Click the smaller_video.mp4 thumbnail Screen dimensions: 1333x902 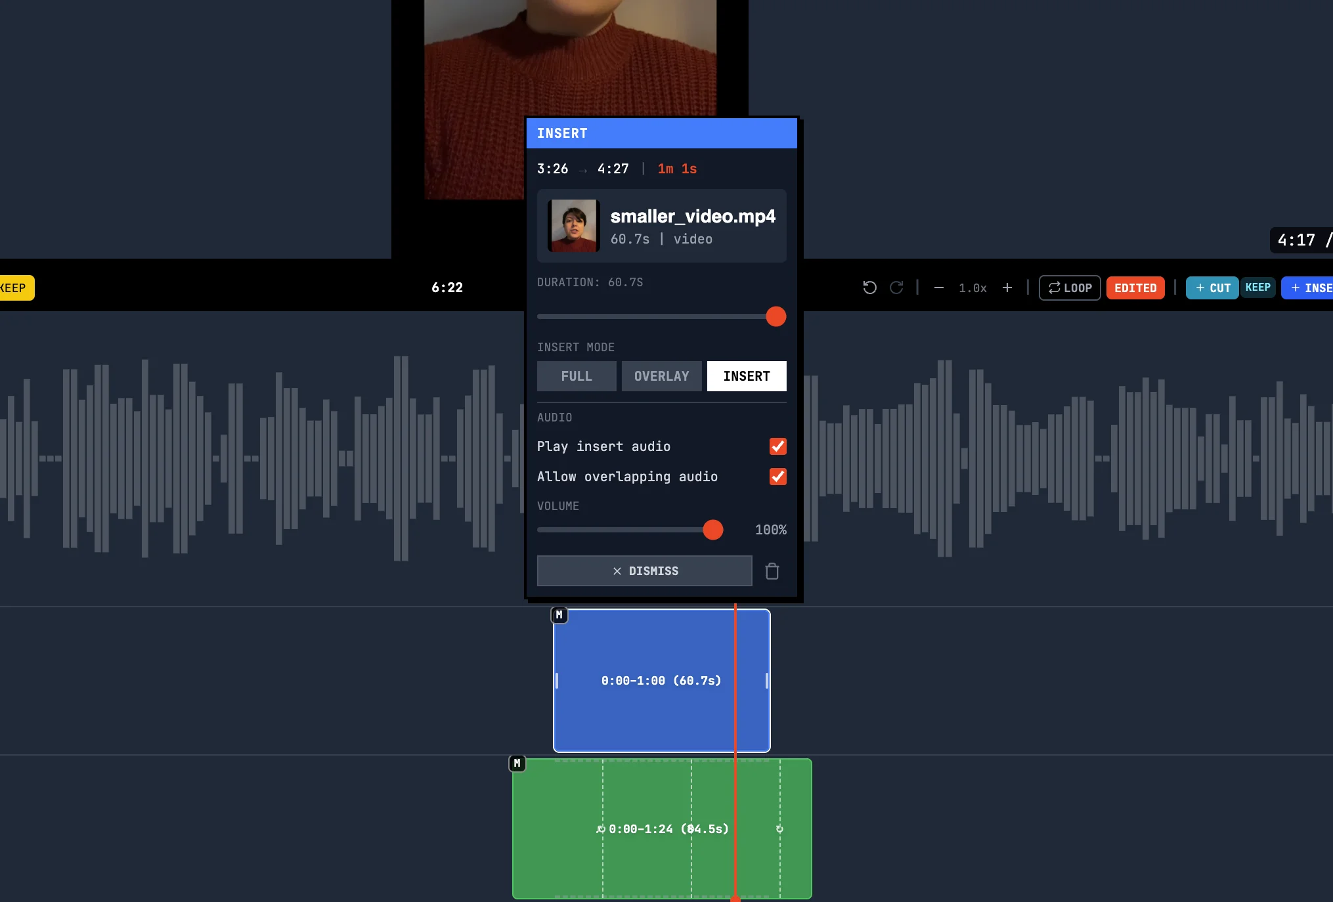[575, 226]
